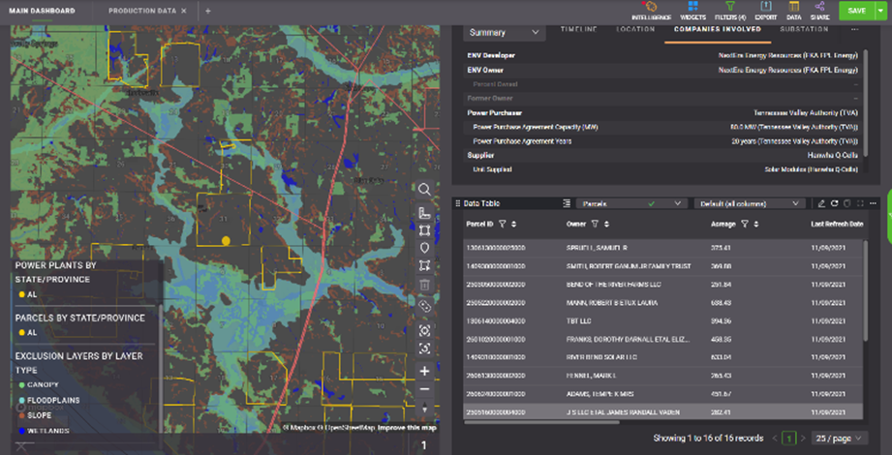The height and width of the screenshot is (455, 892).
Task: Switch to the Timeline tab
Action: [581, 29]
